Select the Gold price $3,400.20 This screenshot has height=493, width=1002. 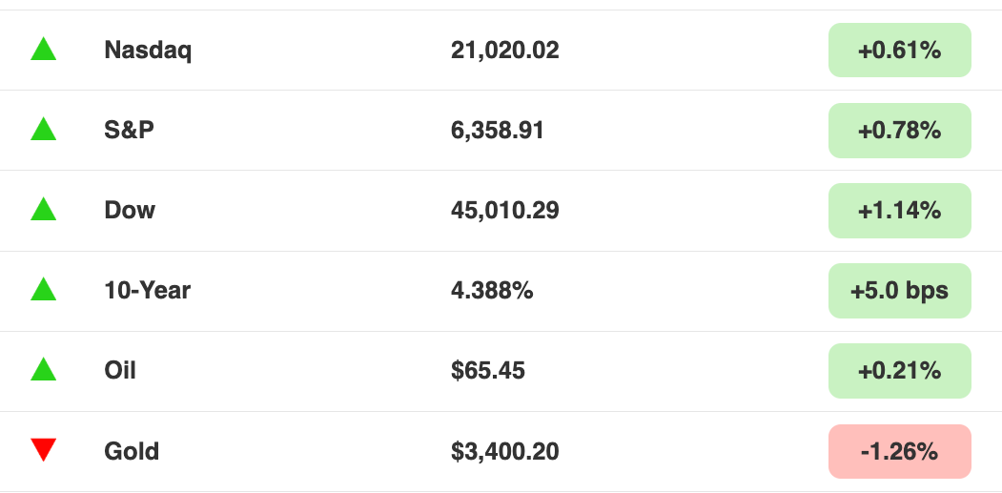(505, 451)
